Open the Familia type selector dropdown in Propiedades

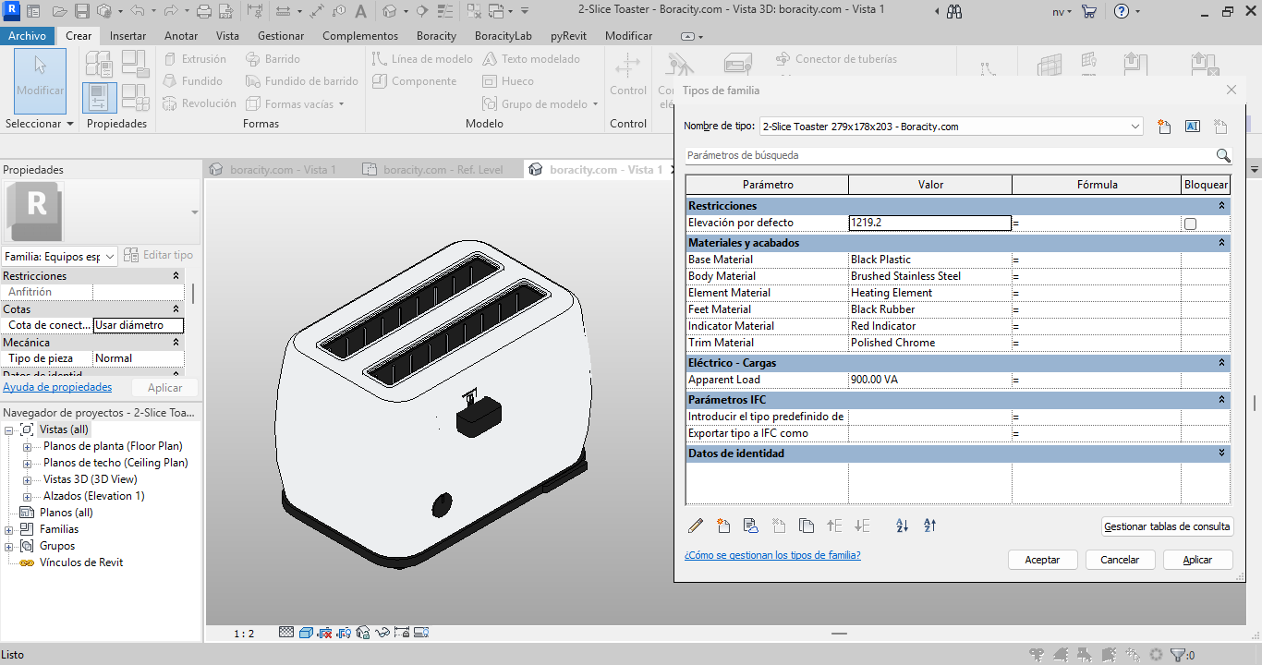tap(110, 256)
